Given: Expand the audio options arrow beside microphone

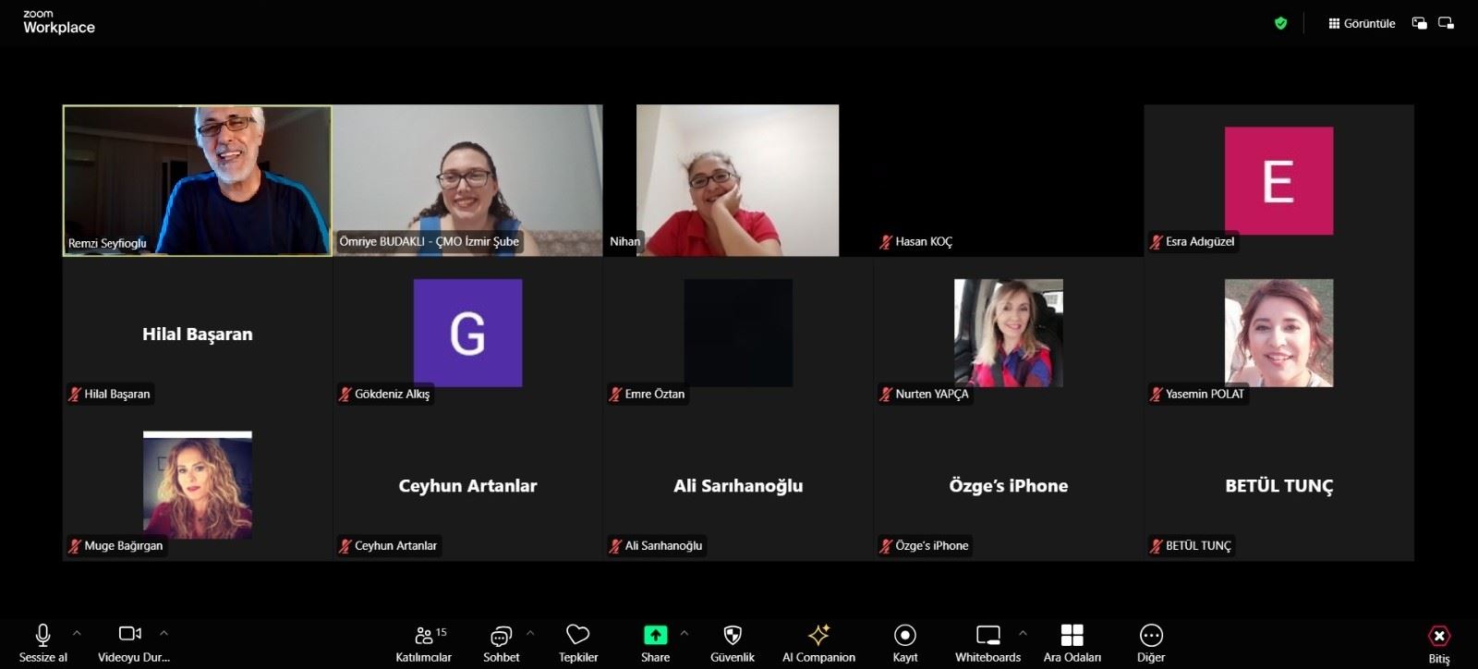Looking at the screenshot, I should coord(77,633).
